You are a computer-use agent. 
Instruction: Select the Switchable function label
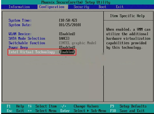(27, 43)
